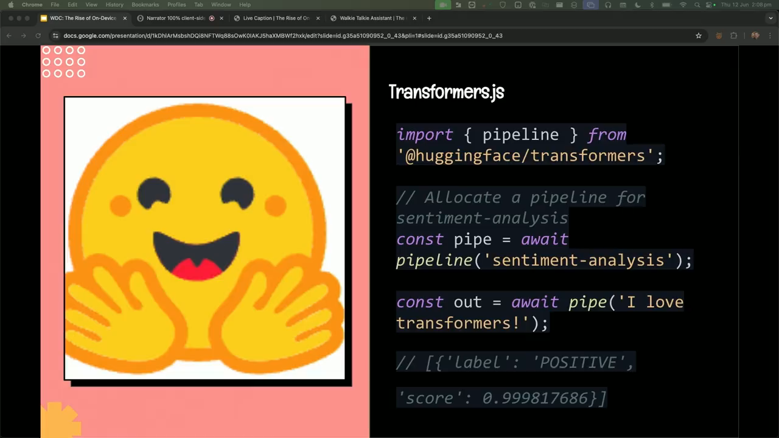This screenshot has height=438, width=779.
Task: Open the History menu
Action: click(114, 5)
